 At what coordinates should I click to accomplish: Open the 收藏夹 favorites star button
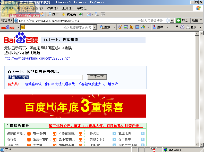tap(69, 14)
